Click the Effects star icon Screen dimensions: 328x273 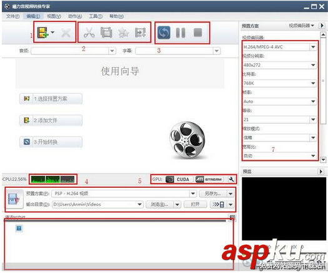point(124,33)
